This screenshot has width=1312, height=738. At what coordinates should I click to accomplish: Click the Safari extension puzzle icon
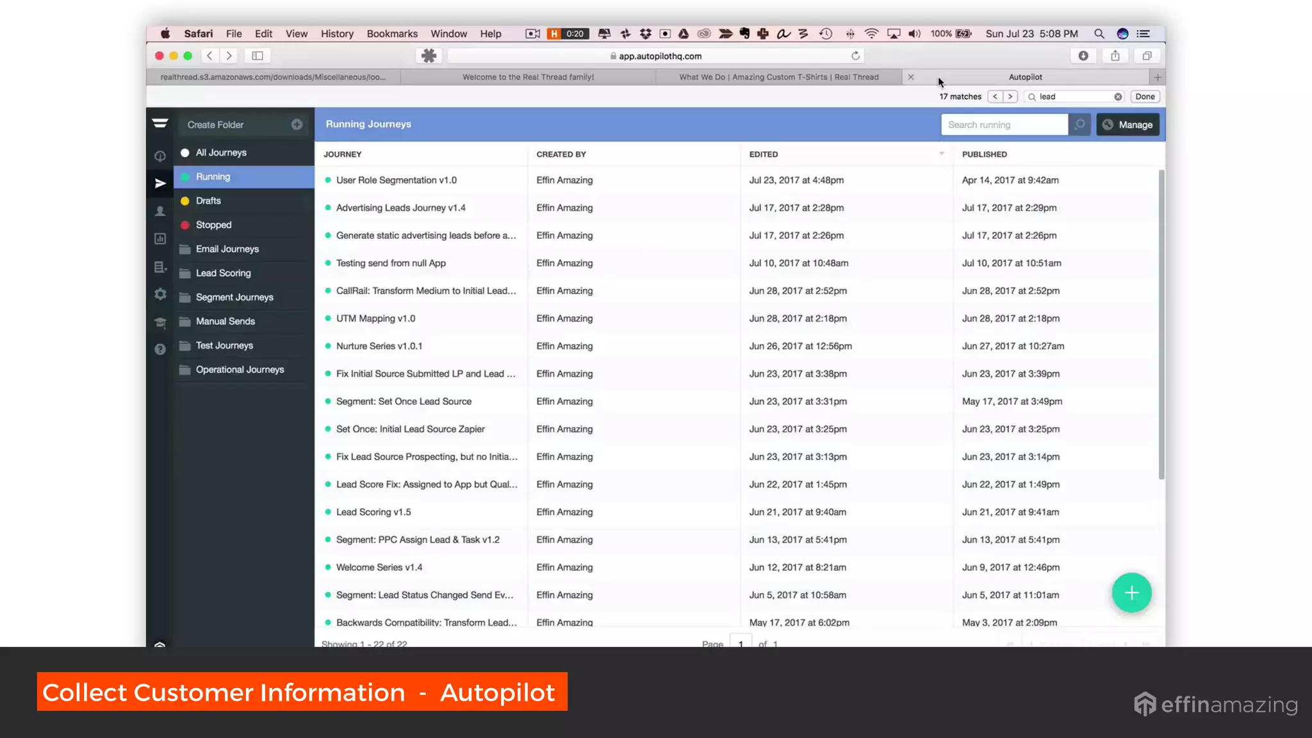429,56
